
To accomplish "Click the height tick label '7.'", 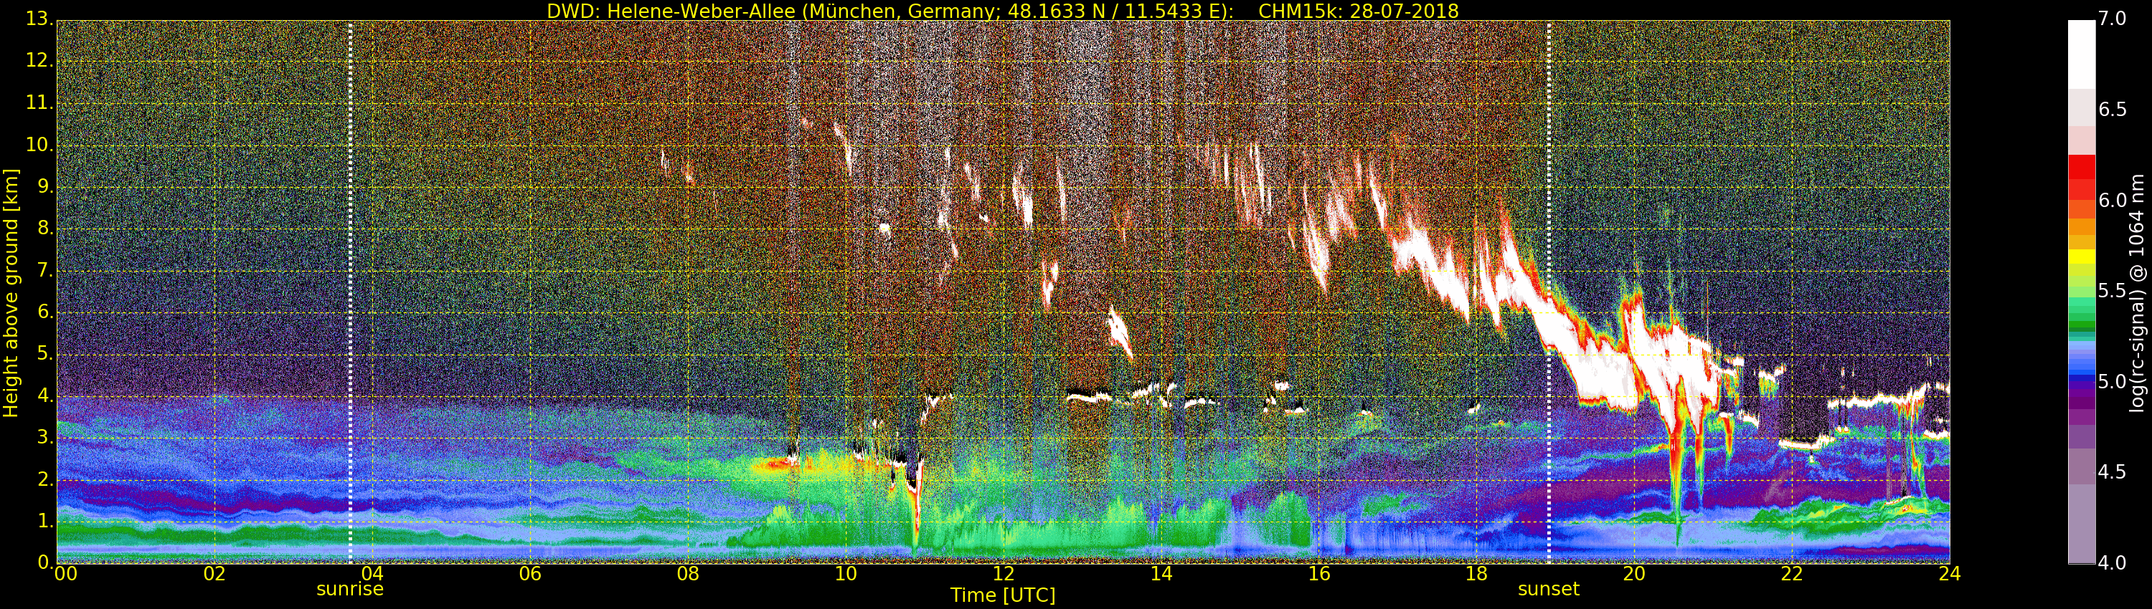I will [x=45, y=269].
